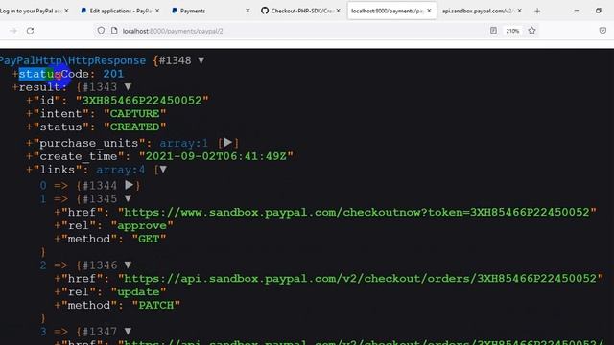The height and width of the screenshot is (345, 614).
Task: Collapse the HttpResponse #1348 object
Action: 201,60
